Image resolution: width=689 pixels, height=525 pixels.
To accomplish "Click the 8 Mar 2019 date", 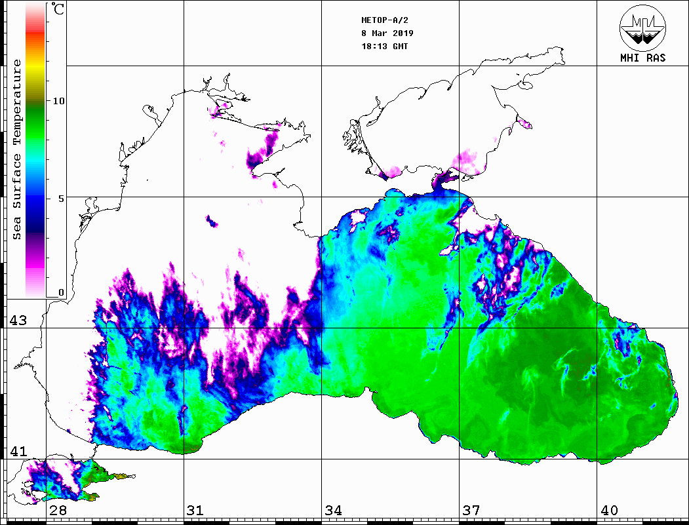I will [387, 33].
